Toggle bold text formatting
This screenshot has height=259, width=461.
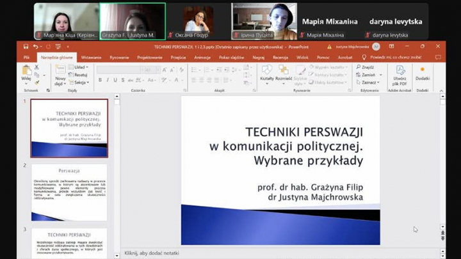tap(100, 80)
